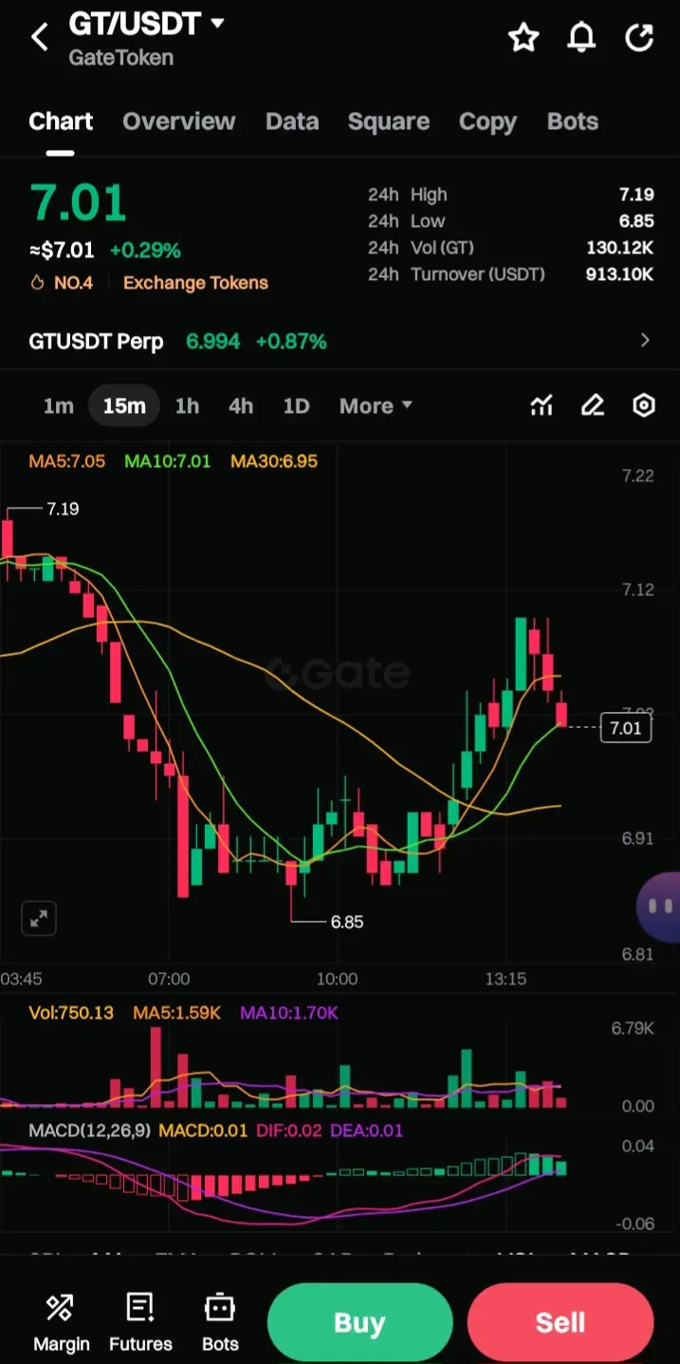Tap the DEA:0.01 value
Image resolution: width=680 pixels, height=1364 pixels.
[x=367, y=1130]
